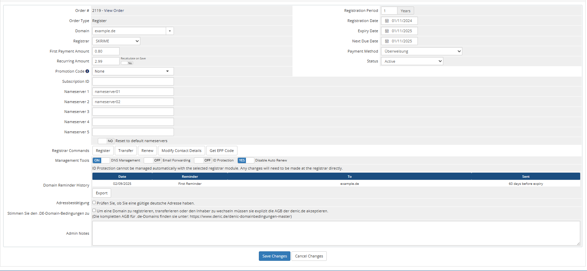Click the Next Due Date calendar icon
Image resolution: width=587 pixels, height=271 pixels.
[x=387, y=41]
